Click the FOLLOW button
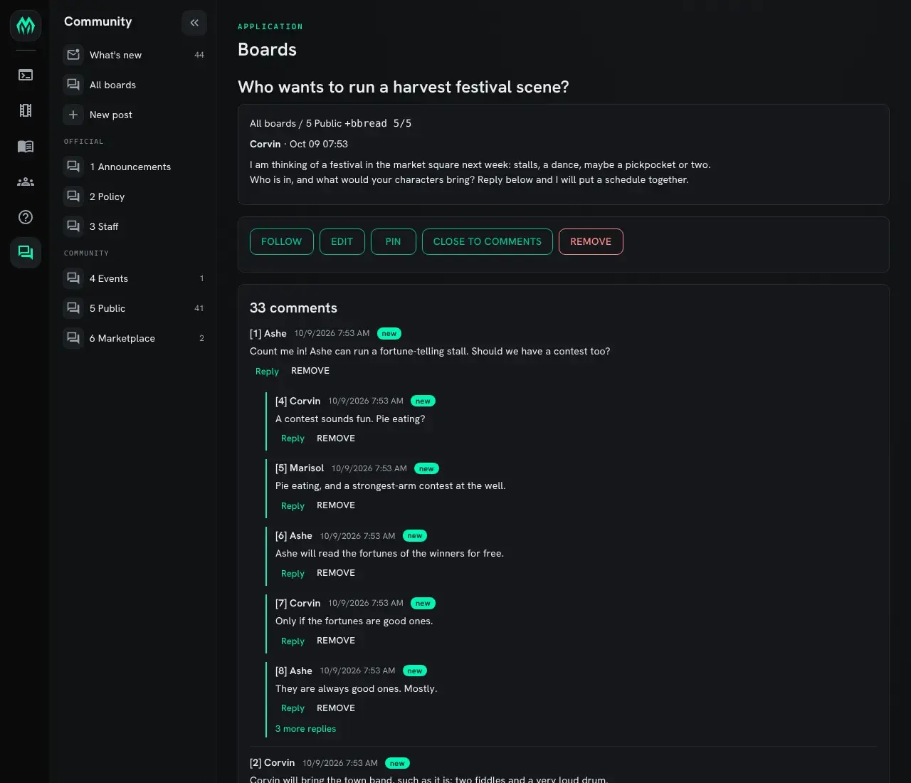Image resolution: width=911 pixels, height=783 pixels. click(282, 241)
